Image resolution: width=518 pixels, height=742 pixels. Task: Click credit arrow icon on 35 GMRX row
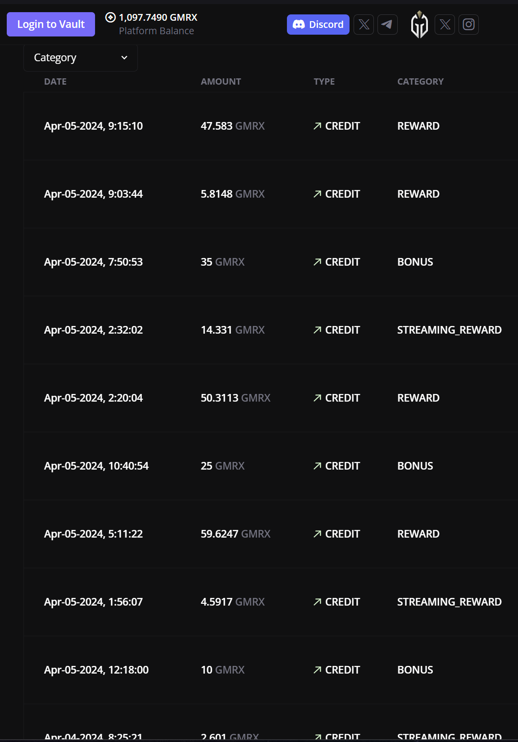pos(318,262)
